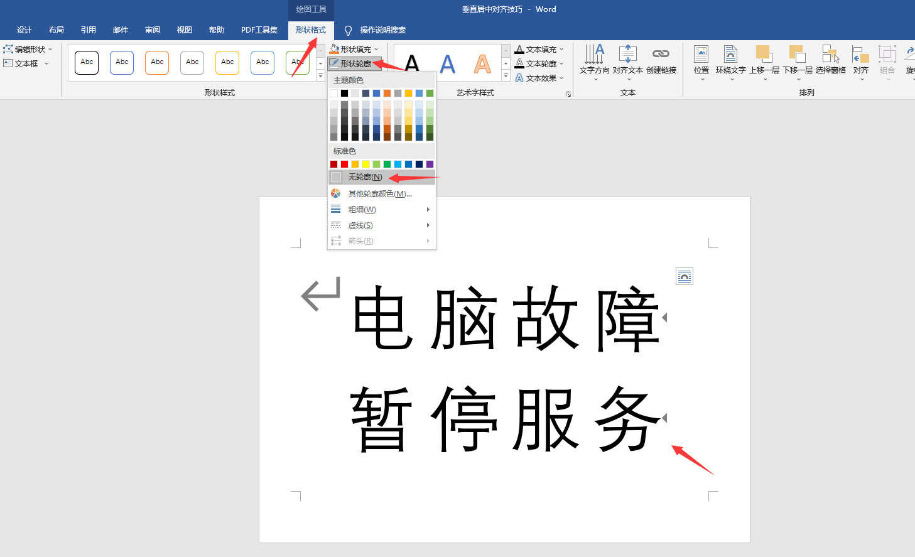Image resolution: width=915 pixels, height=557 pixels.
Task: Click the 虚线 dashes icon
Action: point(336,225)
